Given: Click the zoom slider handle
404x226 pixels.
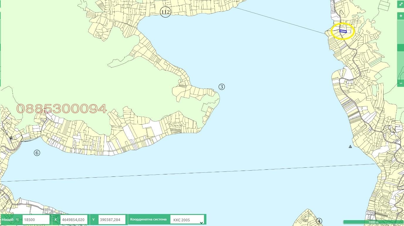Looking at the screenshot, I should pos(400,47).
